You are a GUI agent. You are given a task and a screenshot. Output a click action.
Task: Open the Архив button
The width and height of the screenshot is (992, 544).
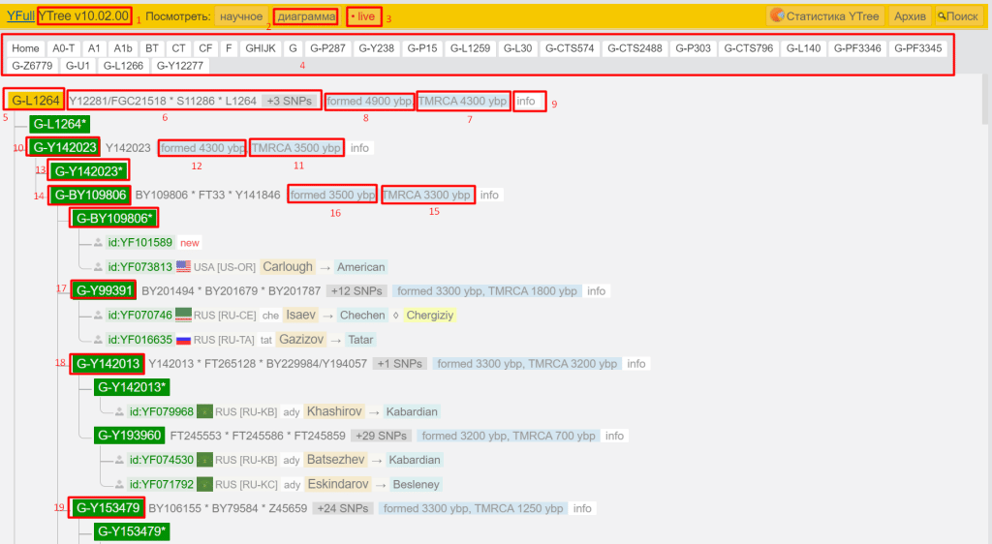click(910, 16)
